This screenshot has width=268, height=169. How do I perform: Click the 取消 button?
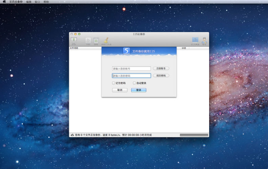tap(119, 90)
